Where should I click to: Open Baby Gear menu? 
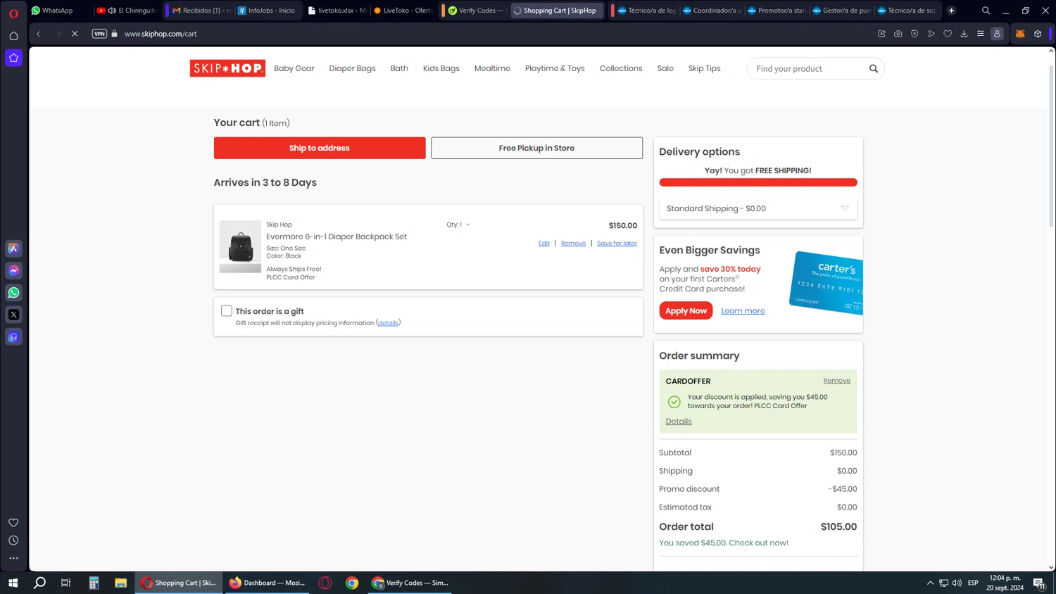pyautogui.click(x=294, y=68)
